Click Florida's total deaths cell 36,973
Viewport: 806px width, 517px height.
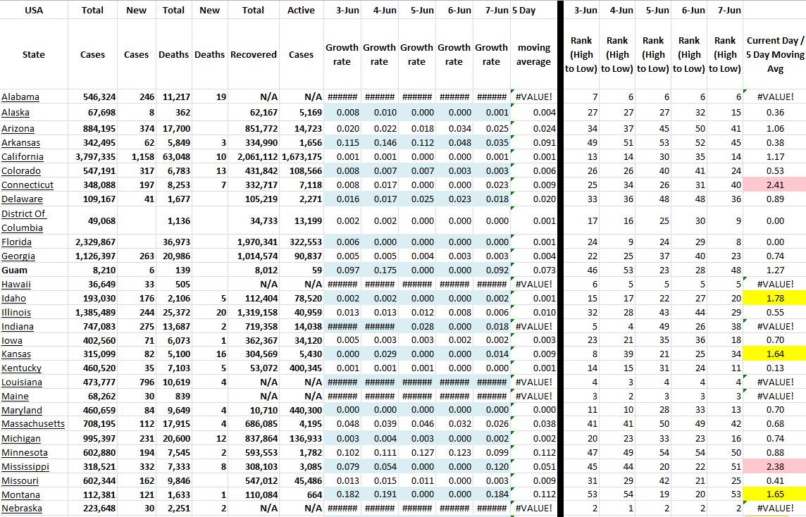[173, 242]
